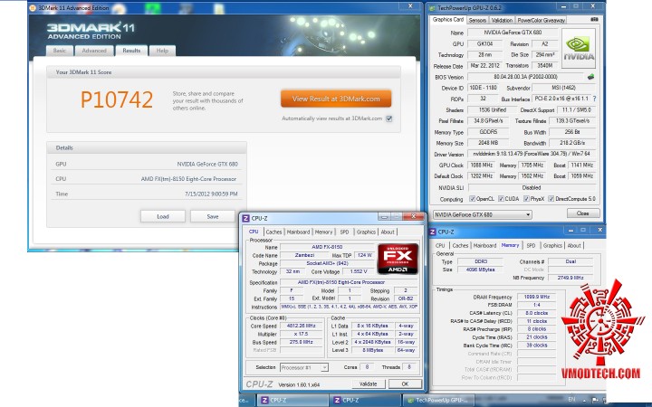Click the NB Frequency value in CPU-Z
652x407 pixels.
tap(570, 278)
